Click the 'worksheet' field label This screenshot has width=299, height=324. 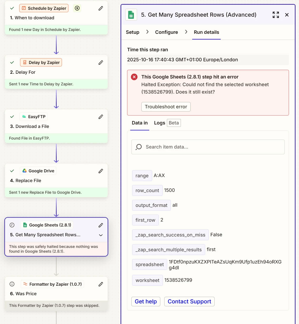point(147,280)
